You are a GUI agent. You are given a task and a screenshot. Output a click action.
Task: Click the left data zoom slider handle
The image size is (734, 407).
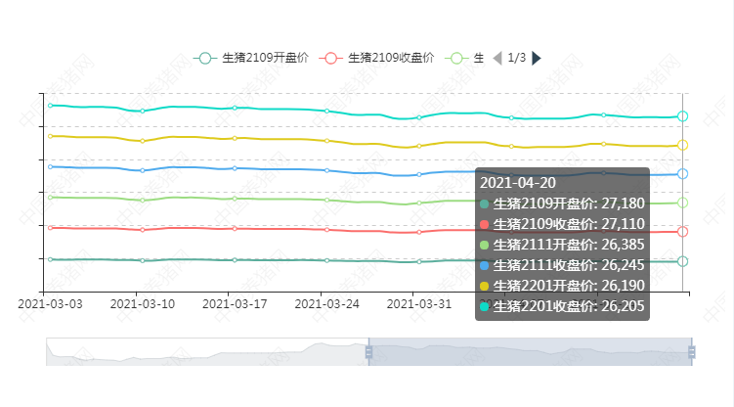368,351
